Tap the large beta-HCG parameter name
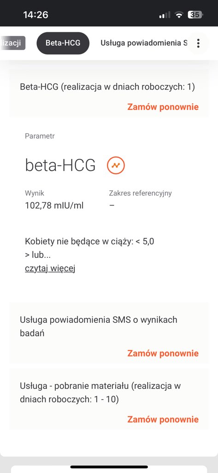Viewport: 218px width, 473px height. click(x=60, y=165)
